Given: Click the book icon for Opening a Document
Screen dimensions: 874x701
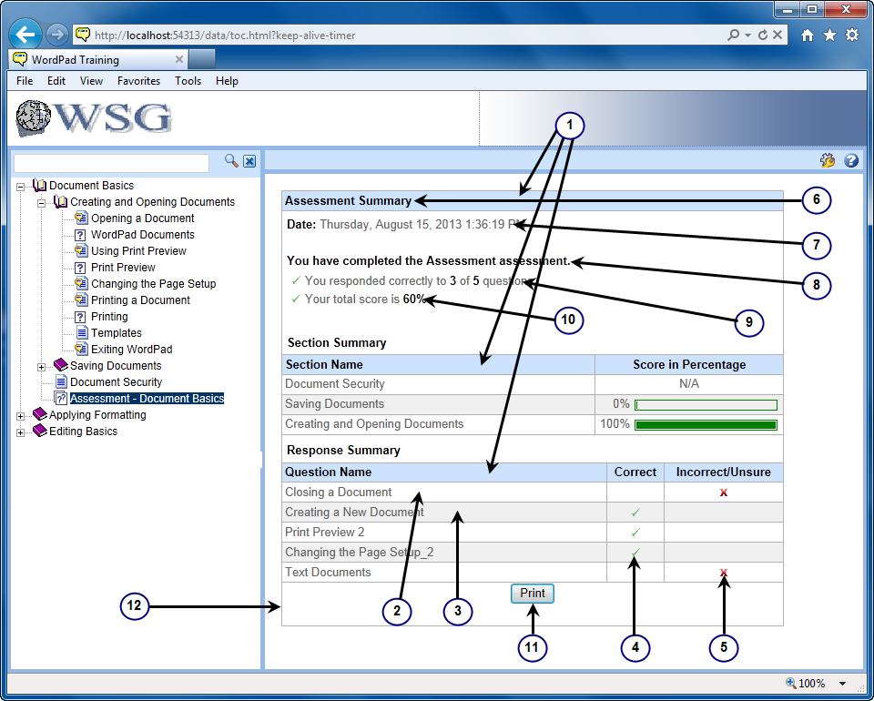Looking at the screenshot, I should coord(80,218).
